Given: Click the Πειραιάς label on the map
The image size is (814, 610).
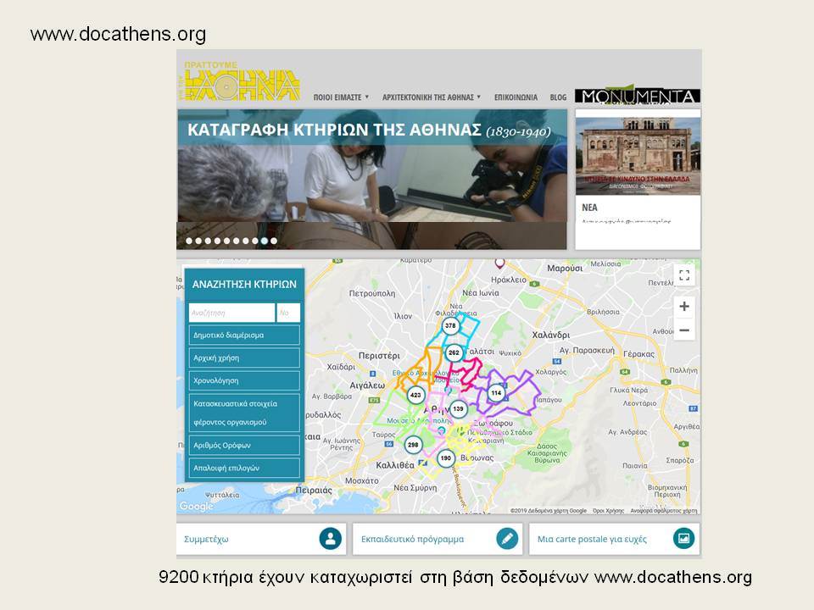Looking at the screenshot, I should click(314, 491).
